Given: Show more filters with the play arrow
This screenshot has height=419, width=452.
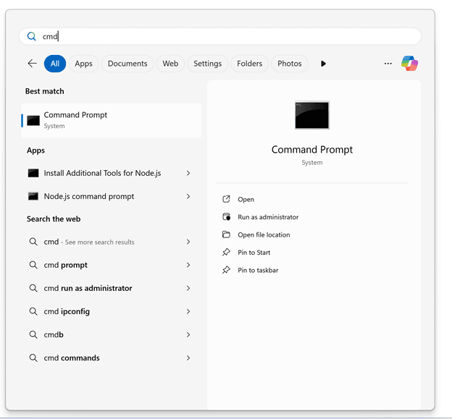Looking at the screenshot, I should (x=323, y=64).
